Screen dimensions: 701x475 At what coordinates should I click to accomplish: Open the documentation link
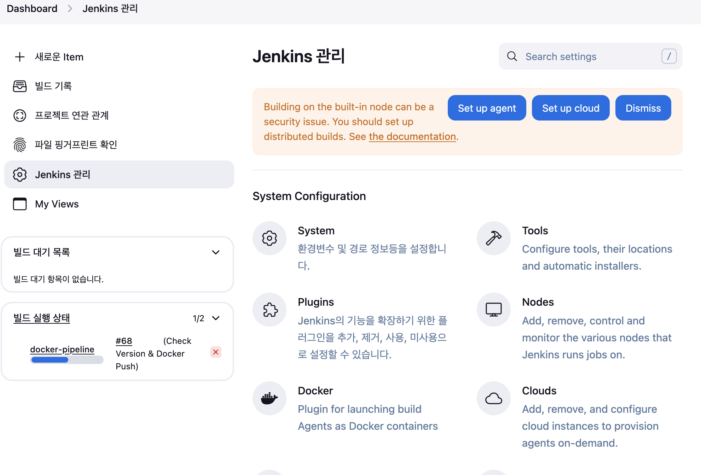(x=412, y=136)
